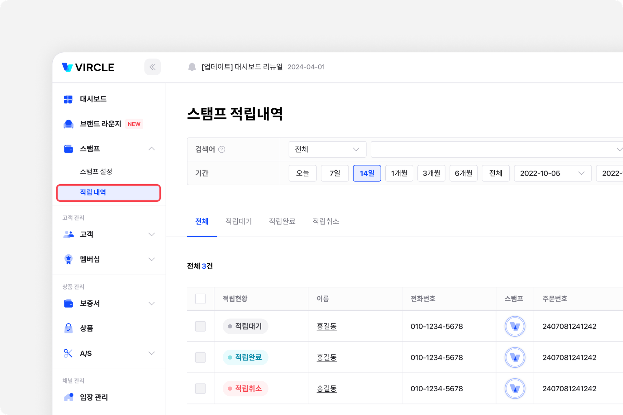Image resolution: width=623 pixels, height=415 pixels.
Task: Select the 1개월 period button
Action: [399, 173]
